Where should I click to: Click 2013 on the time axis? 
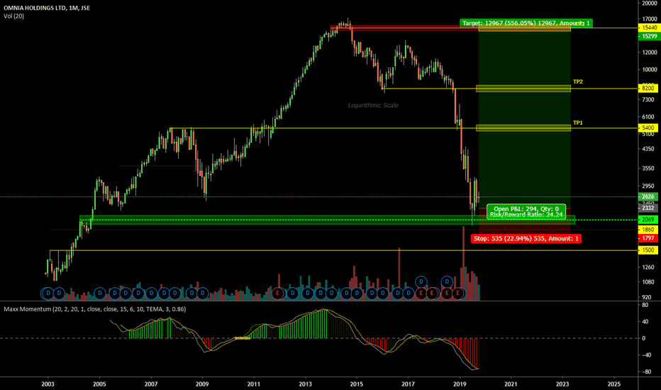point(305,384)
